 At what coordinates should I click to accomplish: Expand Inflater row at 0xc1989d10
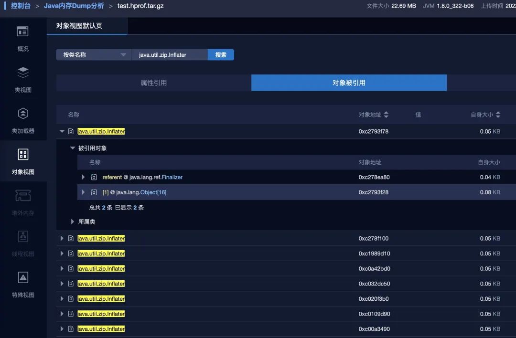pos(62,253)
